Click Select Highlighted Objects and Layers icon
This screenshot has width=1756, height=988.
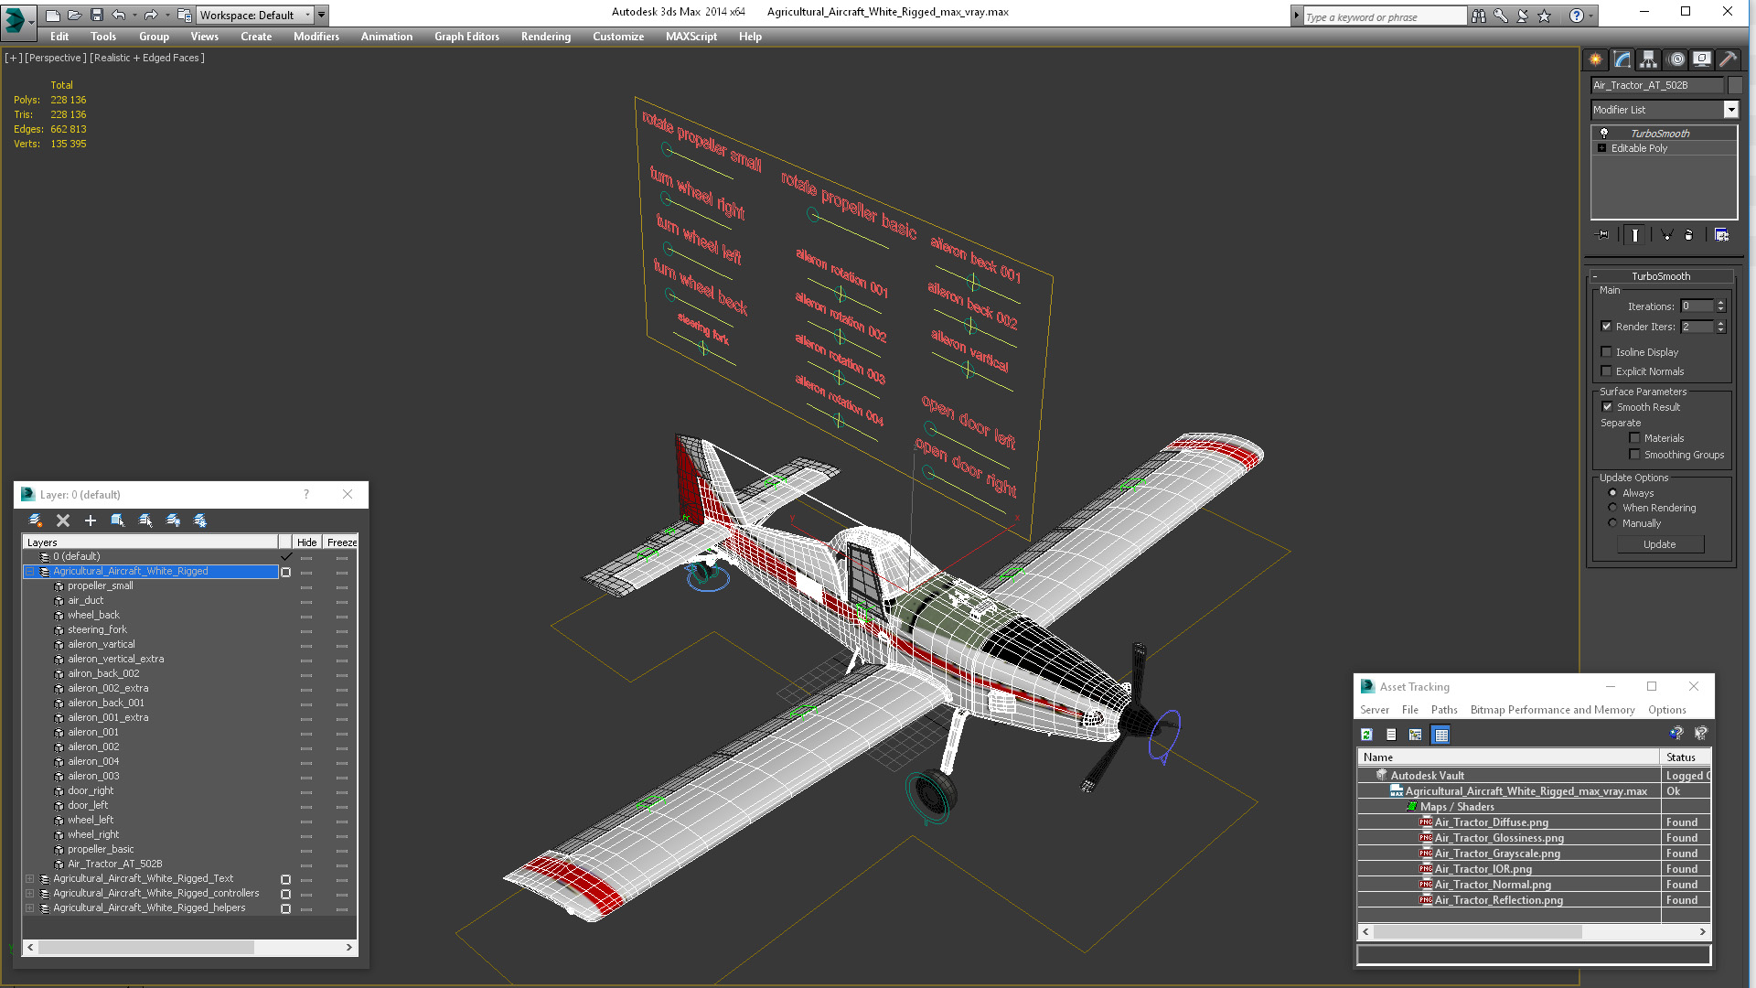tap(118, 521)
